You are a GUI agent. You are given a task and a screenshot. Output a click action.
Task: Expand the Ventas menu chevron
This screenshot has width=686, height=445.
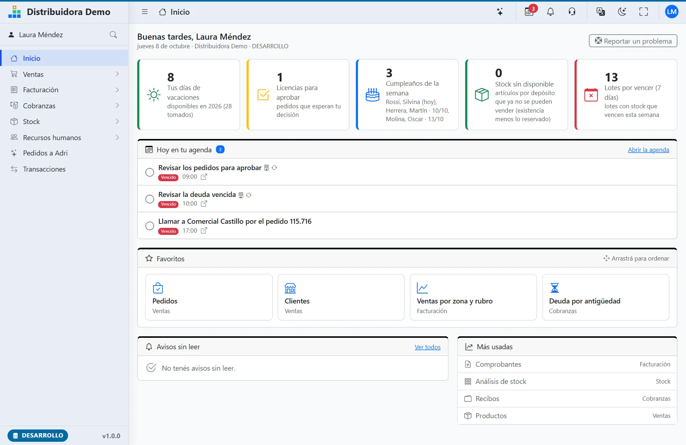[x=117, y=74]
